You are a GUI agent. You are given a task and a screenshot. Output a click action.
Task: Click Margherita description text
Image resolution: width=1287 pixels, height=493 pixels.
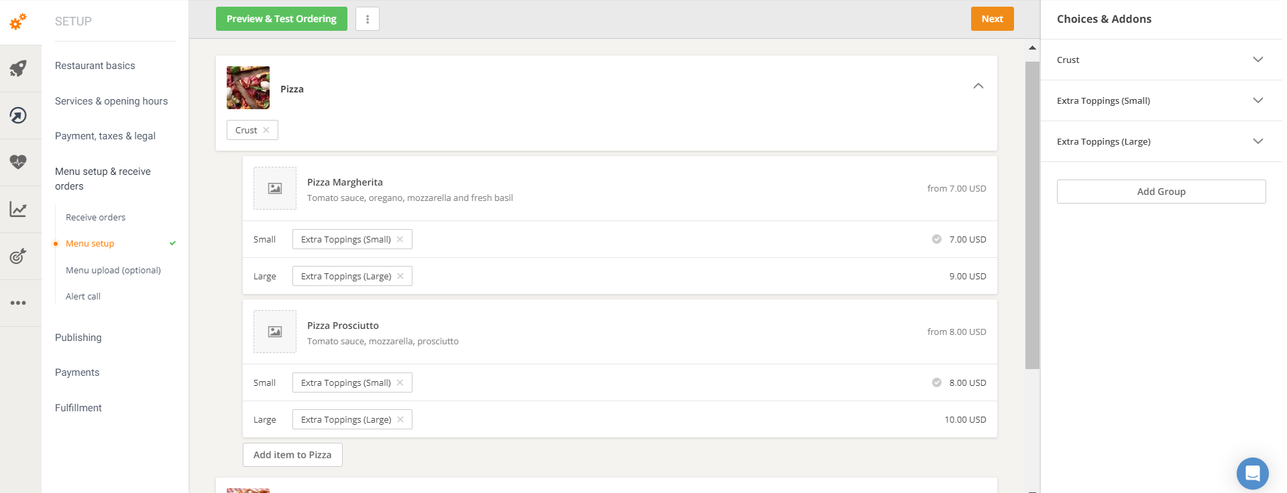(x=410, y=198)
